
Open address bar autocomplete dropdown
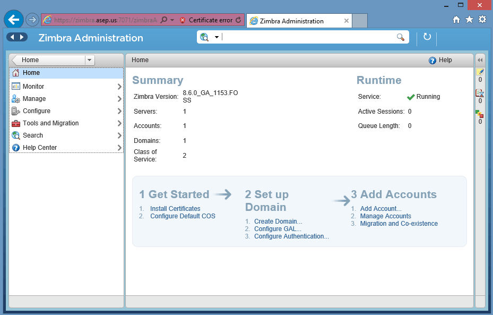172,20
